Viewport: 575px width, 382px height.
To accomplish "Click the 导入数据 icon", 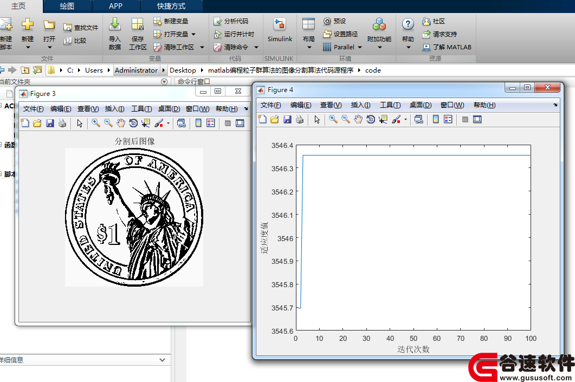I will coord(115,25).
